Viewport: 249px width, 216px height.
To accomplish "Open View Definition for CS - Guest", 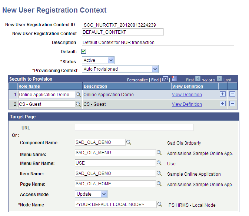I will [x=187, y=104].
